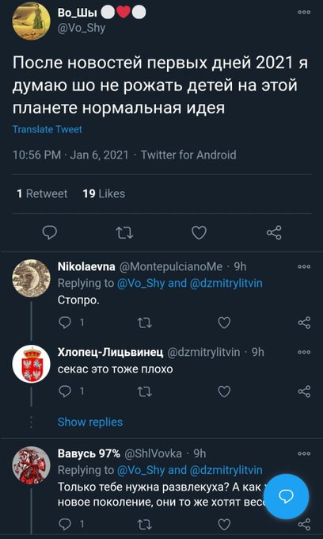Open more options on Хлопец-Лицьвинец's reply
The height and width of the screenshot is (539, 323).
pyautogui.click(x=304, y=352)
